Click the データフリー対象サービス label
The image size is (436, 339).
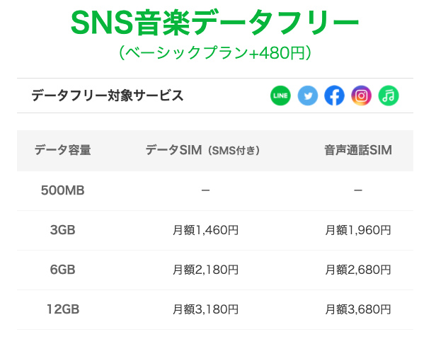pyautogui.click(x=108, y=96)
